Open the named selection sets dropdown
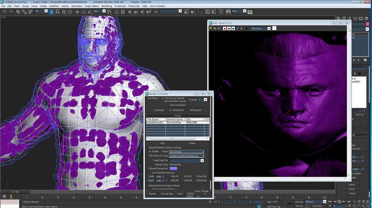Viewport: 372px width, 208px height. (180, 11)
